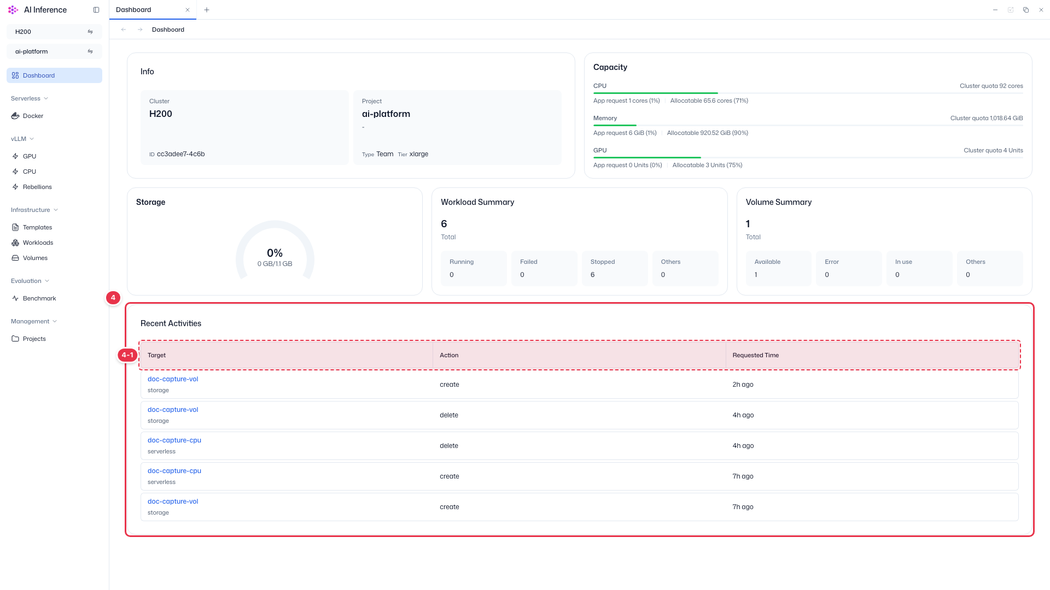Go back with the left arrow
The image size is (1050, 590).
pos(124,29)
